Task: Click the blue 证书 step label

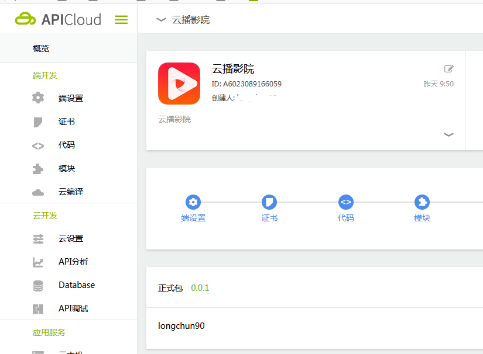Action: click(x=269, y=218)
